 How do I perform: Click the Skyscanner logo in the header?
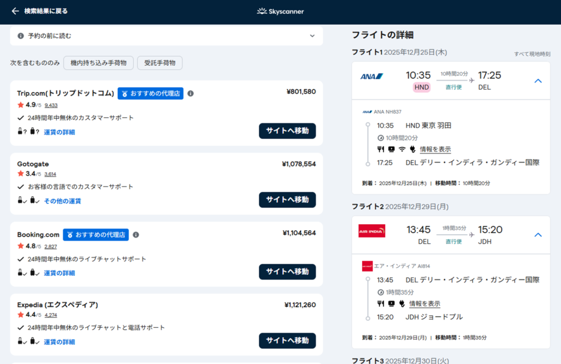pos(280,12)
